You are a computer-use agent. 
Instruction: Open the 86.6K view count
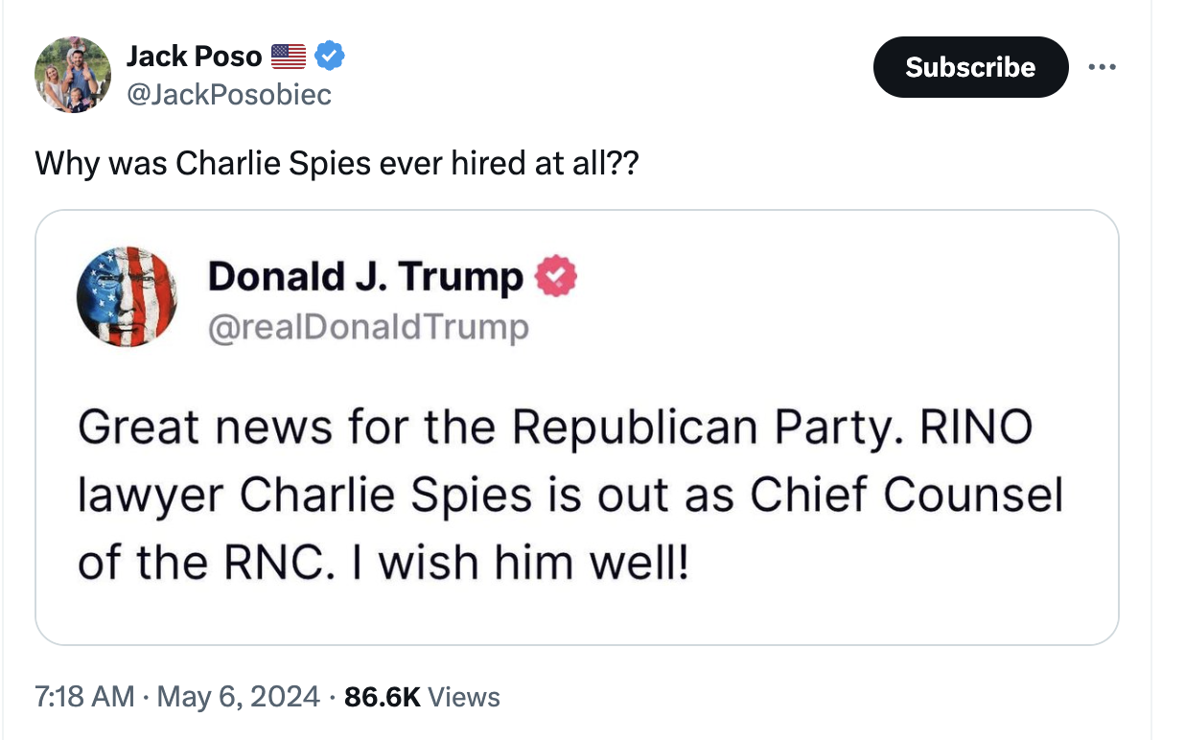click(382, 697)
